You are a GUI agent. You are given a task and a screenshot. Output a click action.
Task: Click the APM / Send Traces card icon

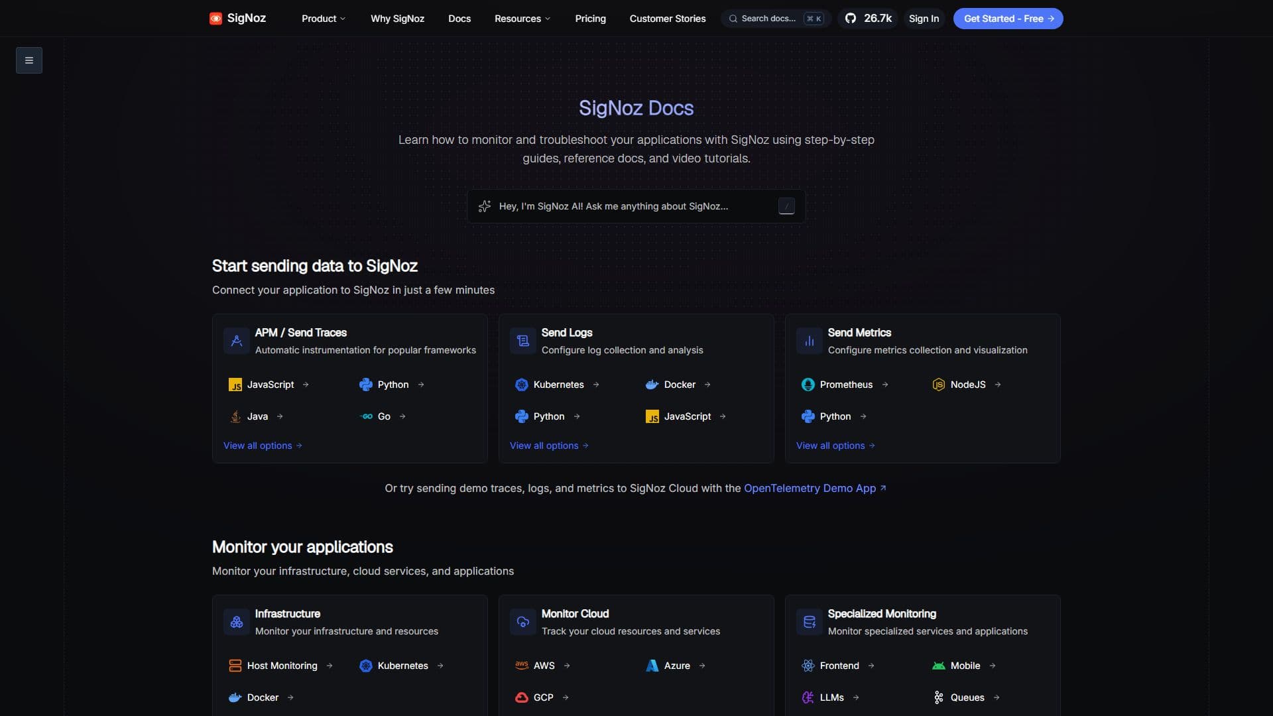[x=237, y=341]
